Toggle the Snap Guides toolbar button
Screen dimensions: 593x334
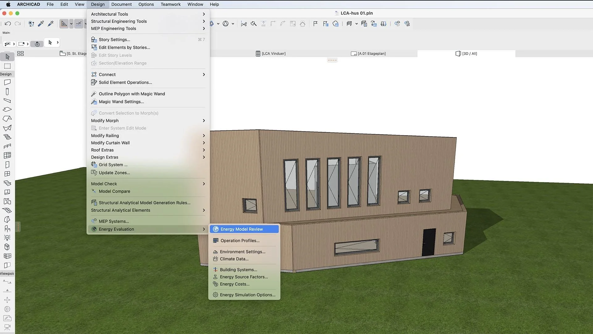coord(79,24)
